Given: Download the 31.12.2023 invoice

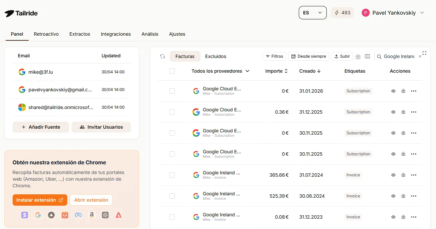Looking at the screenshot, I should pos(403,217).
